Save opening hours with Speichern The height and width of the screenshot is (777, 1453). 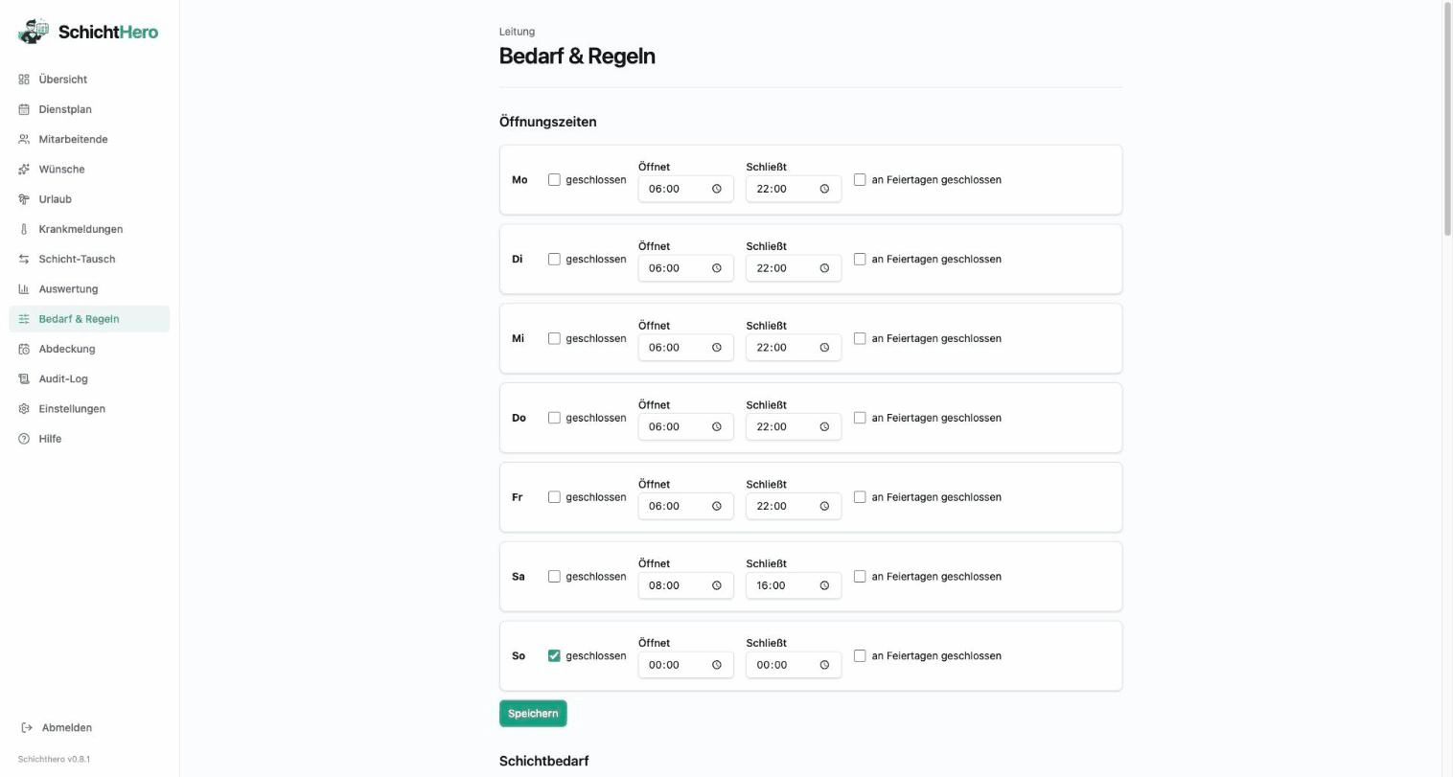tap(533, 714)
